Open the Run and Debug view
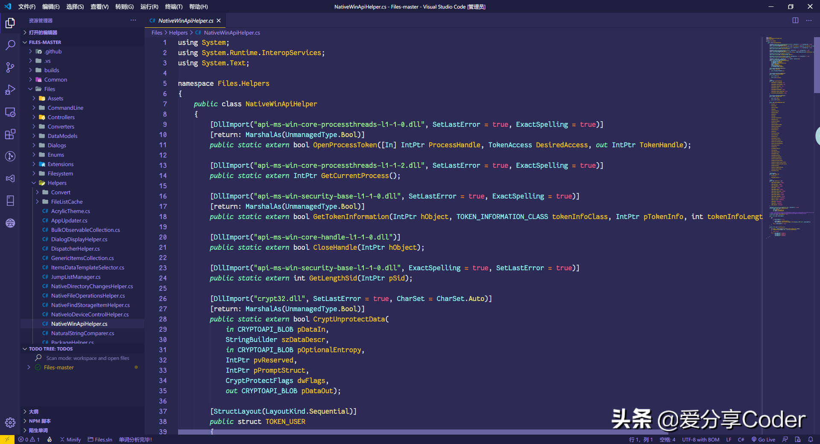This screenshot has width=820, height=444. tap(10, 90)
